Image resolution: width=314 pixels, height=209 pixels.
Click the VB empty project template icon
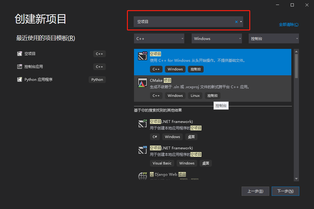point(143,150)
